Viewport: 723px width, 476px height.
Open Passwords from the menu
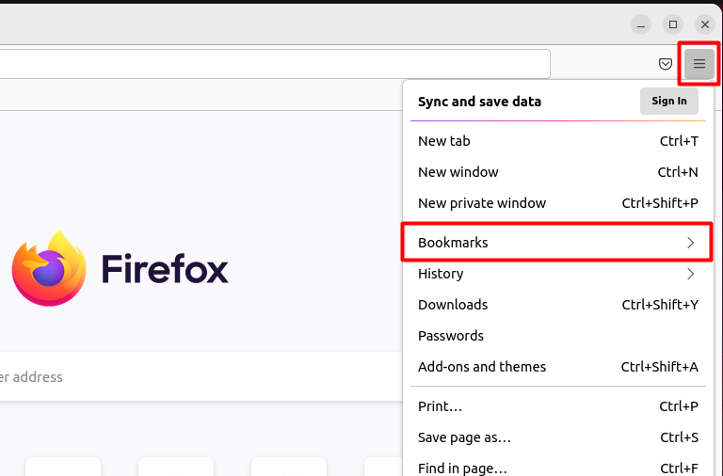pos(558,336)
